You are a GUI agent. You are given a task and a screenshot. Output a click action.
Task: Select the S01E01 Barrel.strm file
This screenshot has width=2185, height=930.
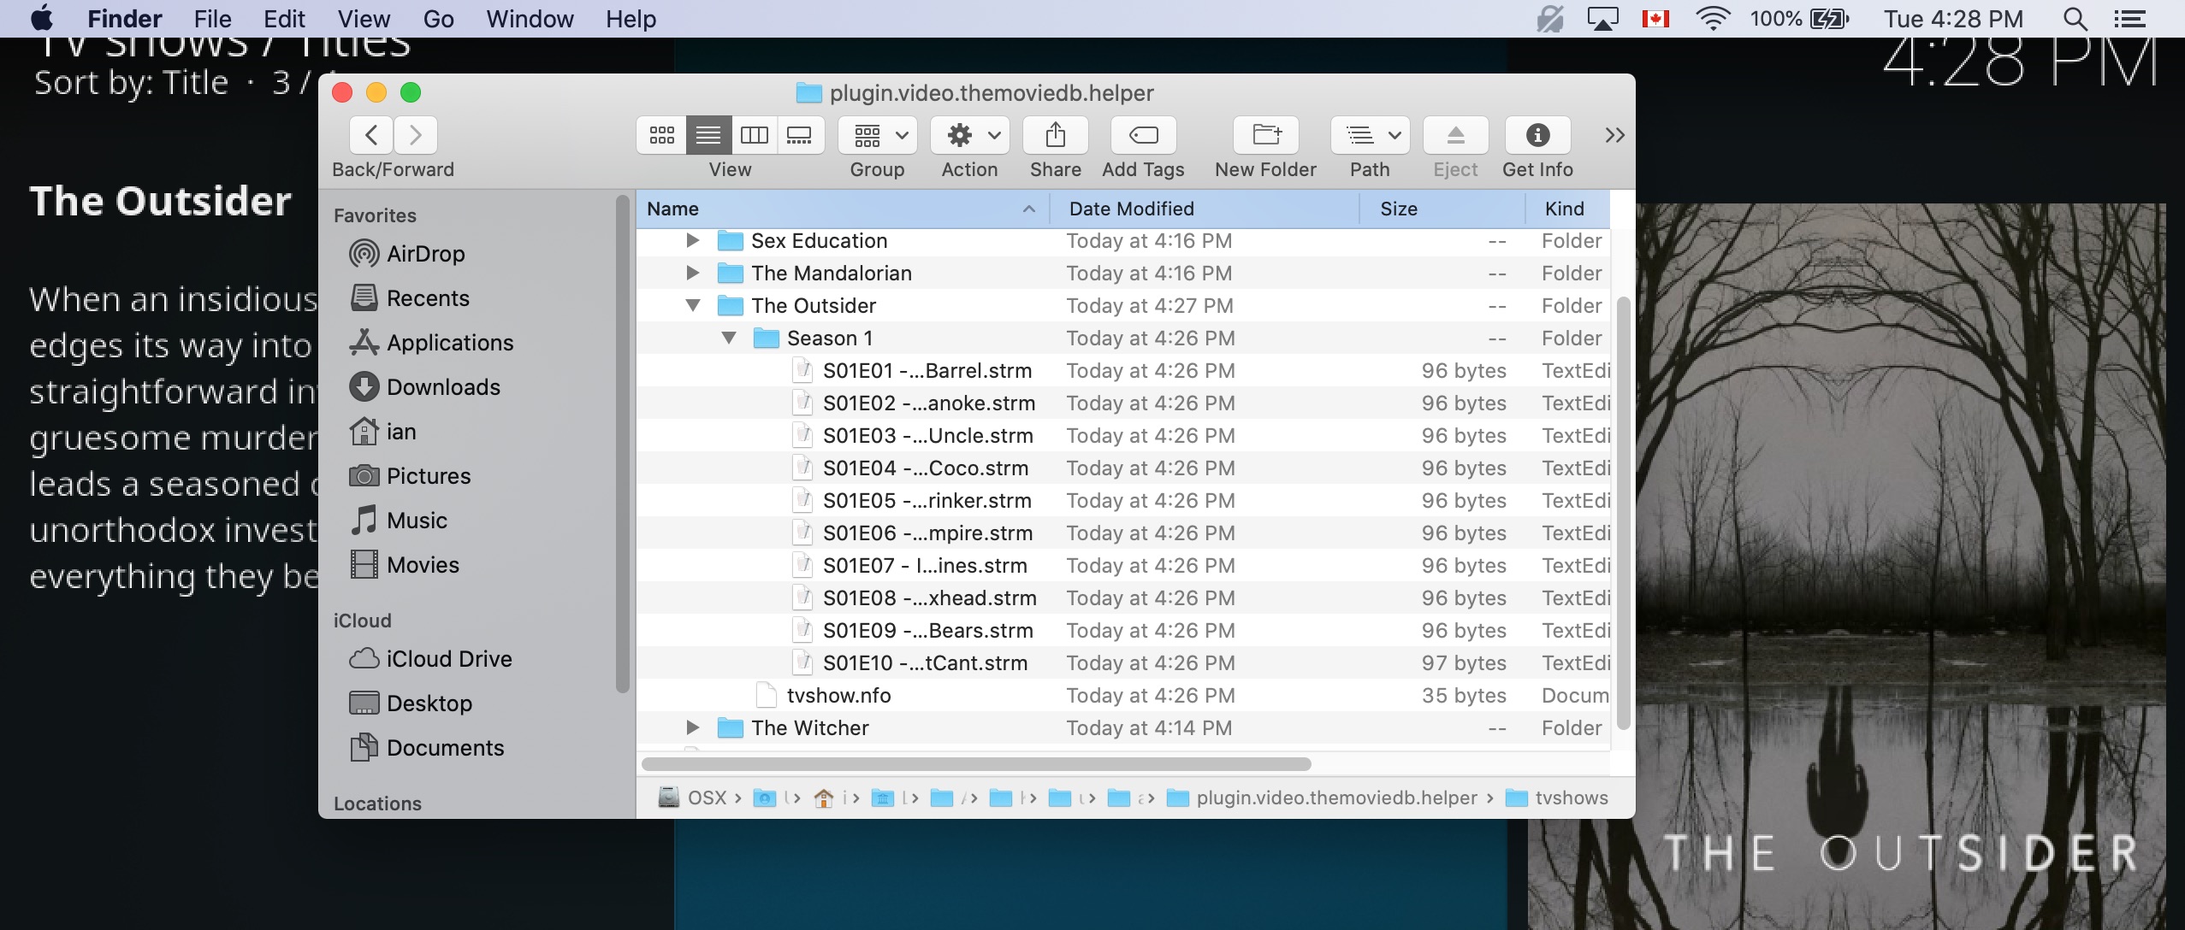(1123, 371)
